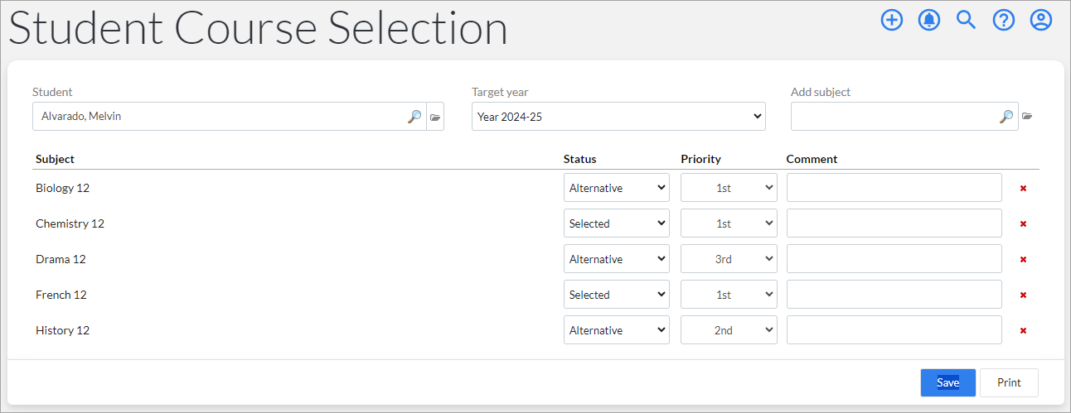Open Priority dropdown for History 12

[x=729, y=330]
